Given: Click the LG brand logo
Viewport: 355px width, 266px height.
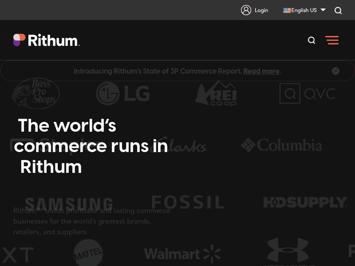Looking at the screenshot, I should 123,94.
